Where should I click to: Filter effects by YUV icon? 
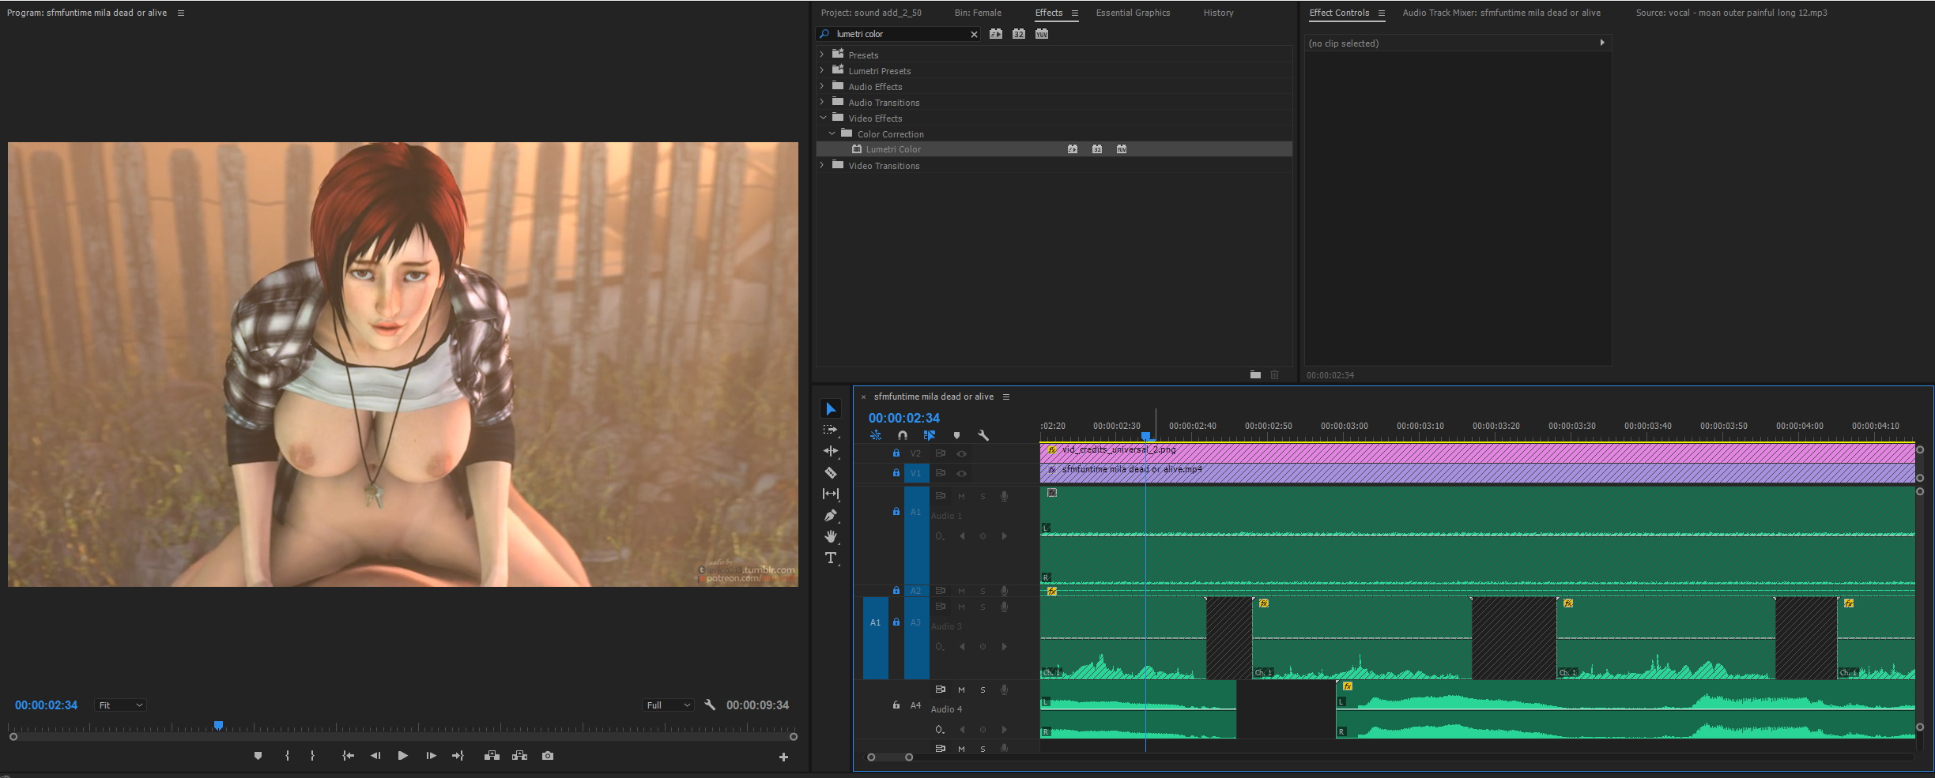[1042, 34]
